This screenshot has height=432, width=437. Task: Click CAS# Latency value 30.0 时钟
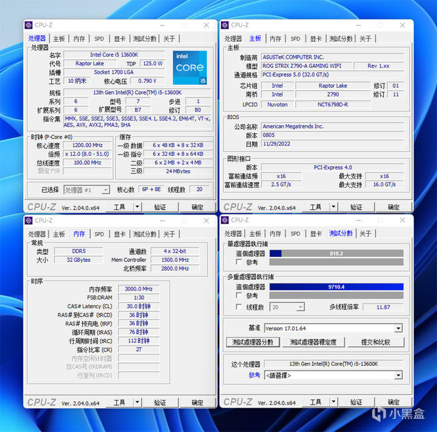[139, 306]
